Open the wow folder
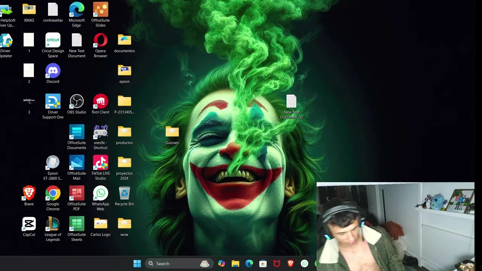 click(x=124, y=227)
